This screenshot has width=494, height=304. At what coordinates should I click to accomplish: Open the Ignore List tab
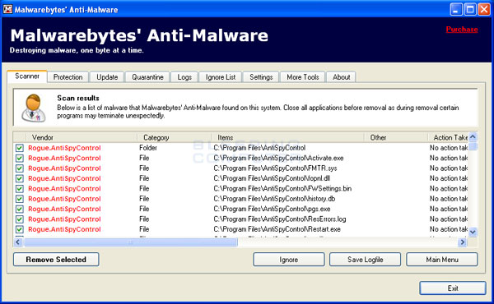[221, 77]
